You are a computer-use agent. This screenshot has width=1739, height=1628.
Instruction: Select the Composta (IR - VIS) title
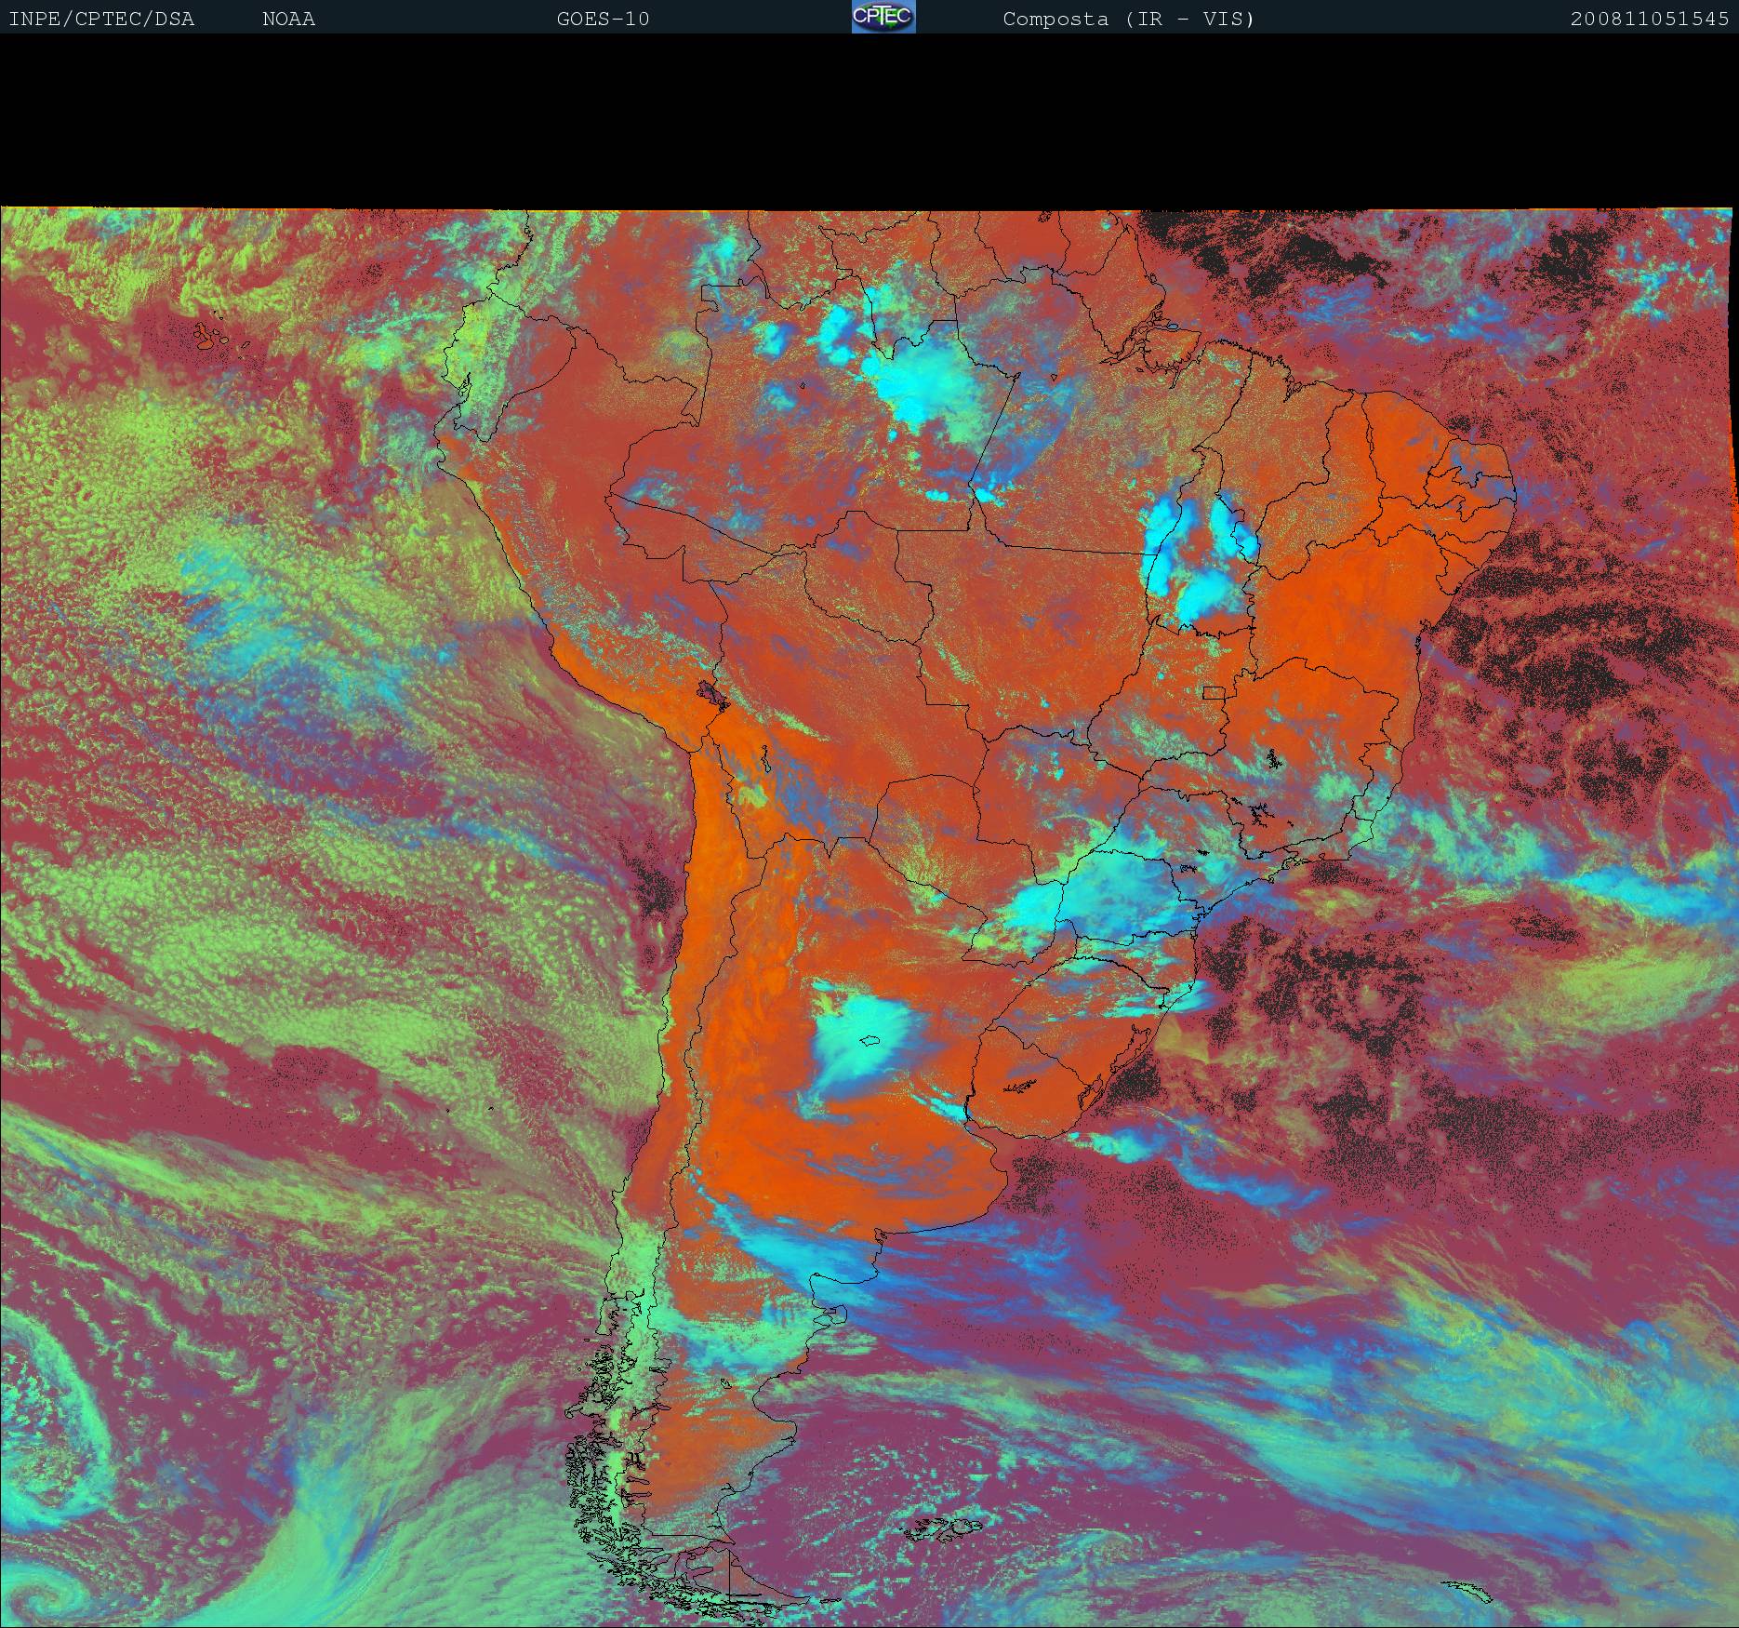pyautogui.click(x=1128, y=20)
